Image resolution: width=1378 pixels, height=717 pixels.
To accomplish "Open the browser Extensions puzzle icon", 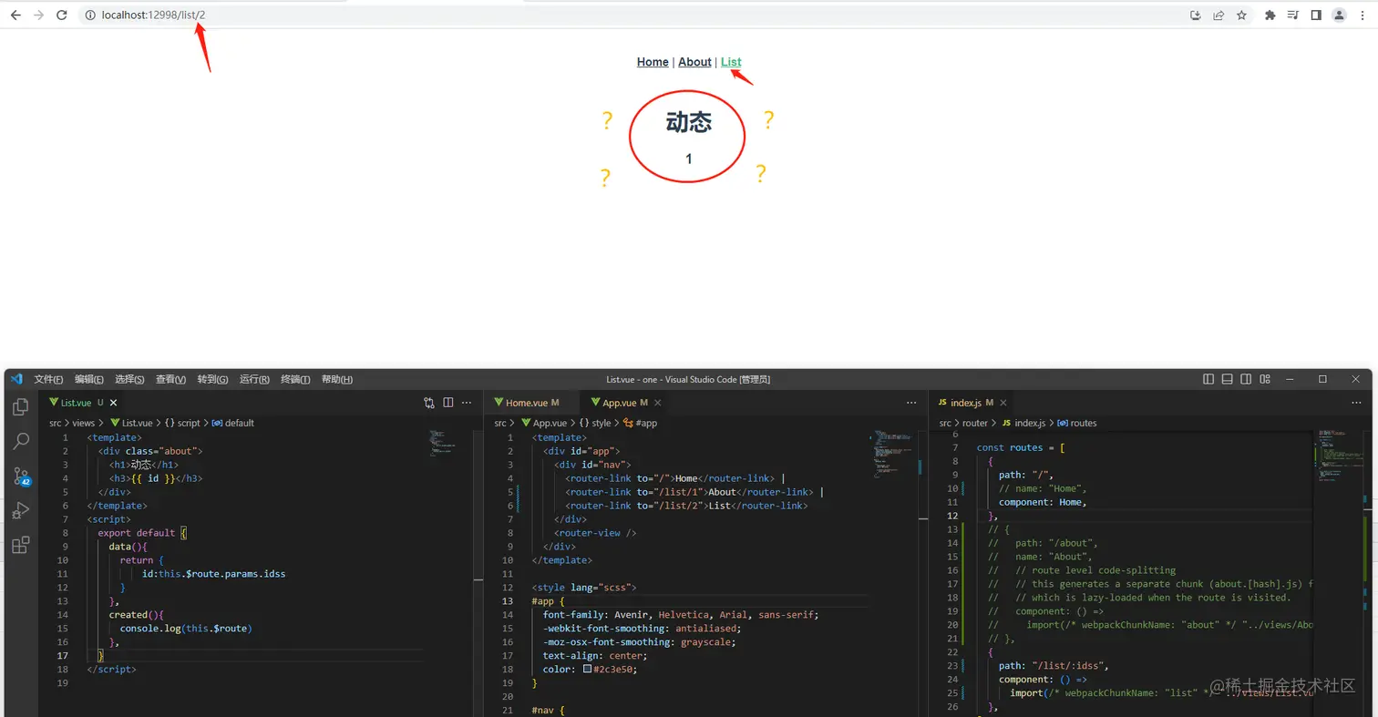I will 1270,15.
